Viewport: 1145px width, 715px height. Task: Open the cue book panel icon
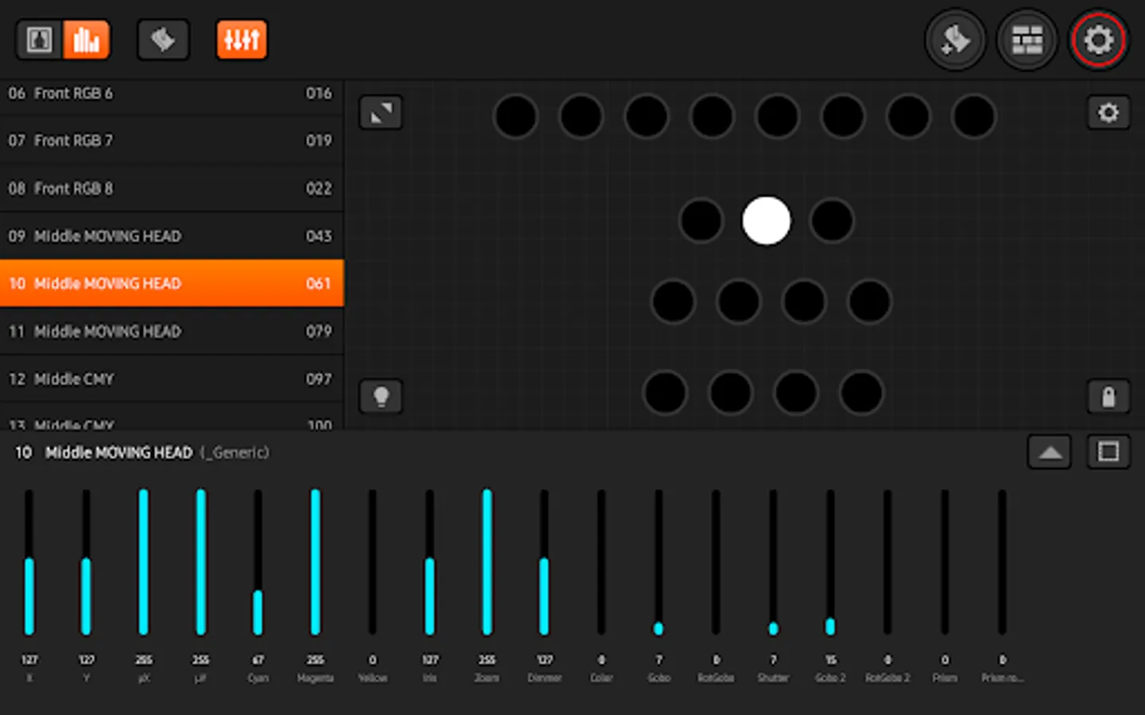pyautogui.click(x=163, y=39)
